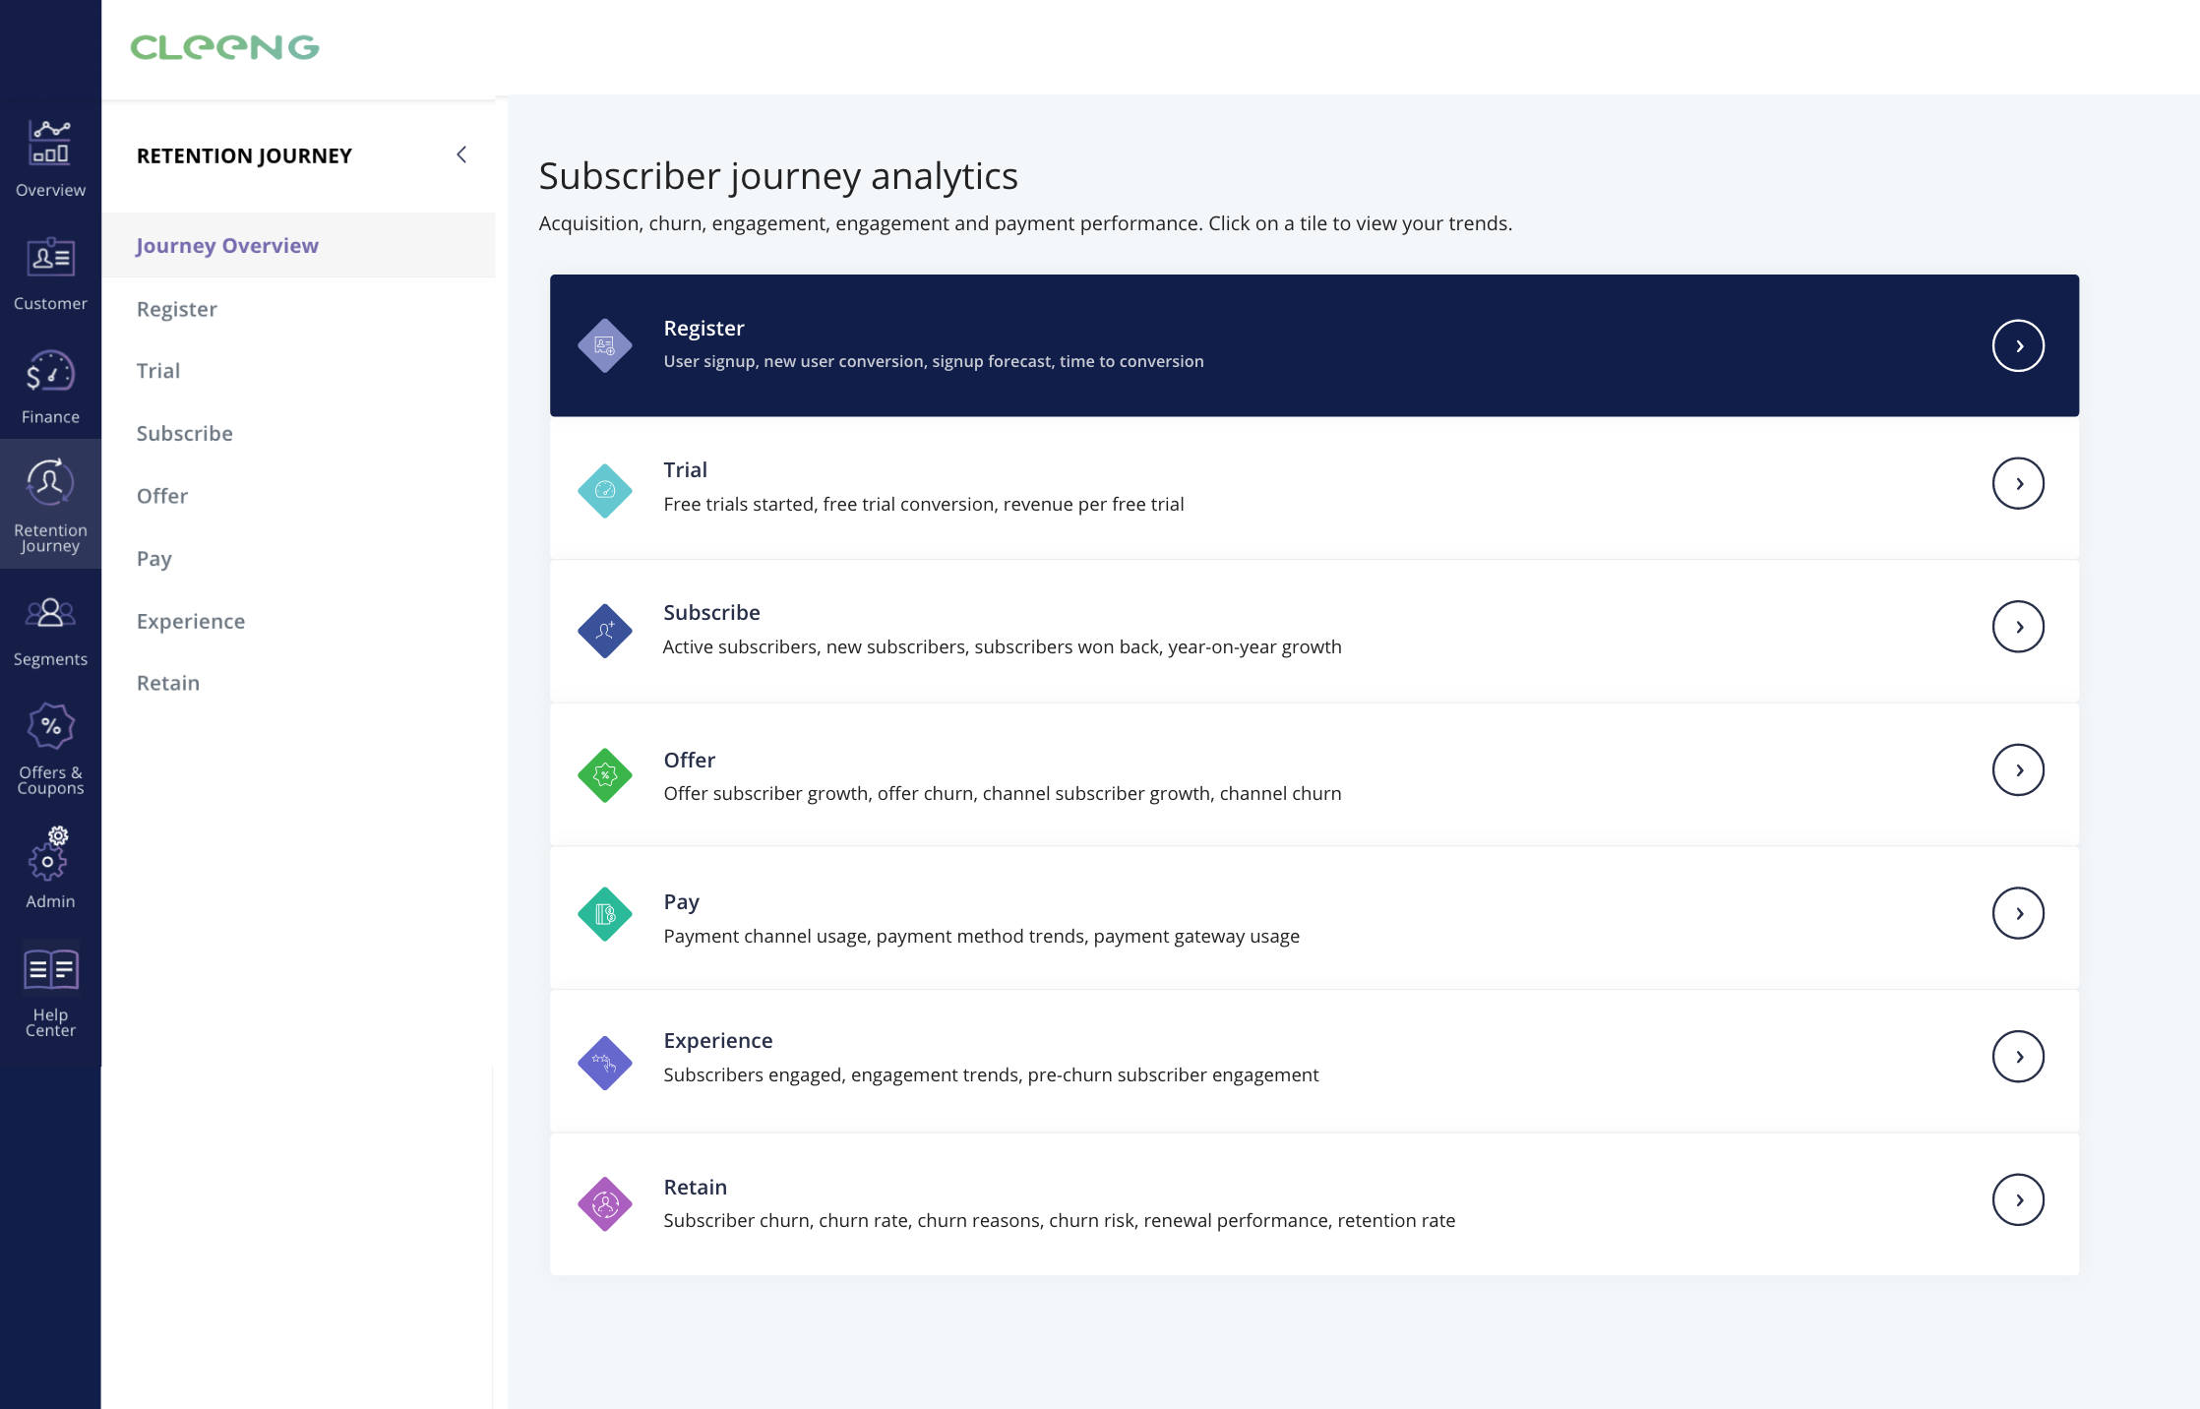
Task: Click 'User signup, new user conversion' description
Action: pyautogui.click(x=934, y=361)
